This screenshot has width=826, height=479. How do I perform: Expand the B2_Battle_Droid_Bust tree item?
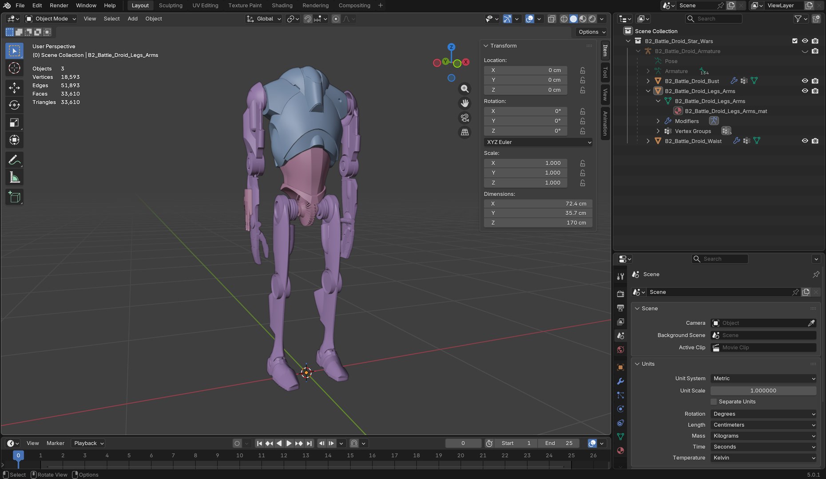648,81
